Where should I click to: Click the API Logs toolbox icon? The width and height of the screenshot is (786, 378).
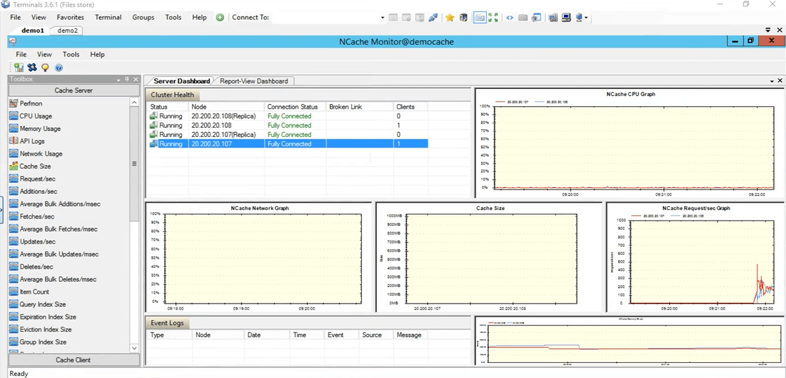click(14, 141)
